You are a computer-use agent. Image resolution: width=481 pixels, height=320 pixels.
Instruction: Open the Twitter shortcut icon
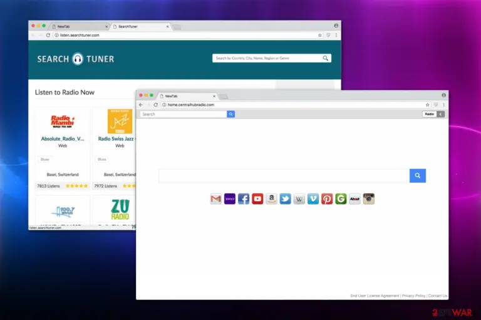[x=286, y=199]
